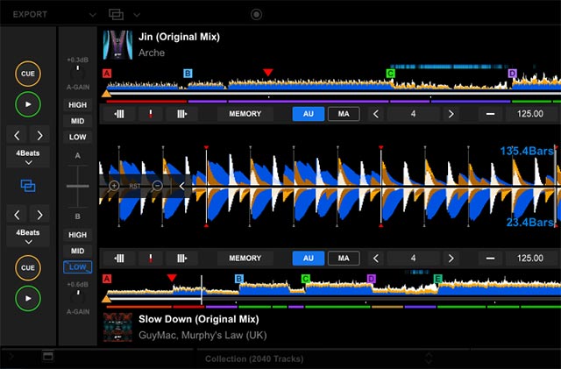Click RST to reset waveform zoom
This screenshot has height=369, width=561.
tap(135, 186)
